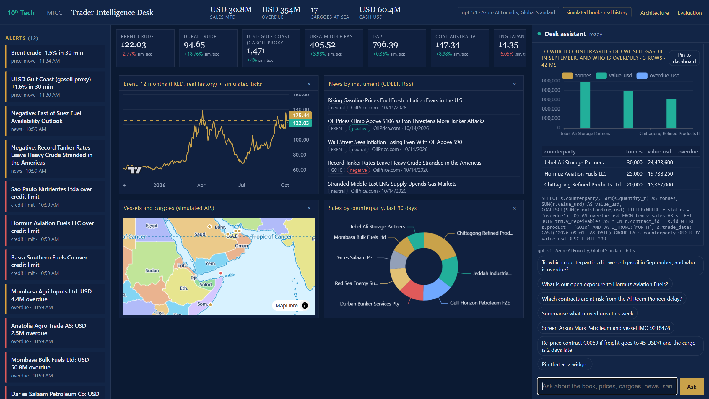Close the News by instrument widget
This screenshot has width=709, height=399.
[514, 84]
